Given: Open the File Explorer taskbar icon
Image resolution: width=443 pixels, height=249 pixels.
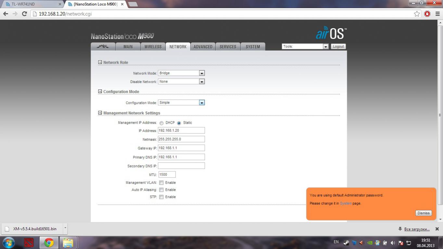Looking at the screenshot, I should [x=68, y=243].
